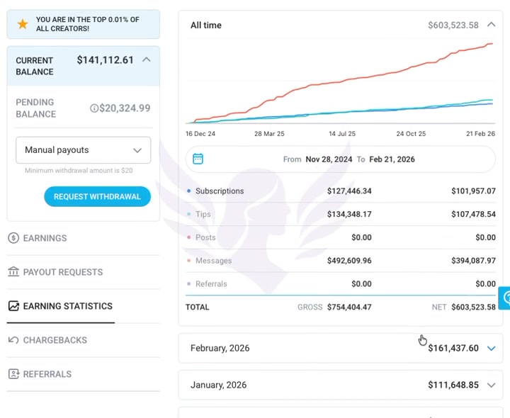Go to Payout Requests section
Viewport: 510px width, 418px height.
coord(62,272)
